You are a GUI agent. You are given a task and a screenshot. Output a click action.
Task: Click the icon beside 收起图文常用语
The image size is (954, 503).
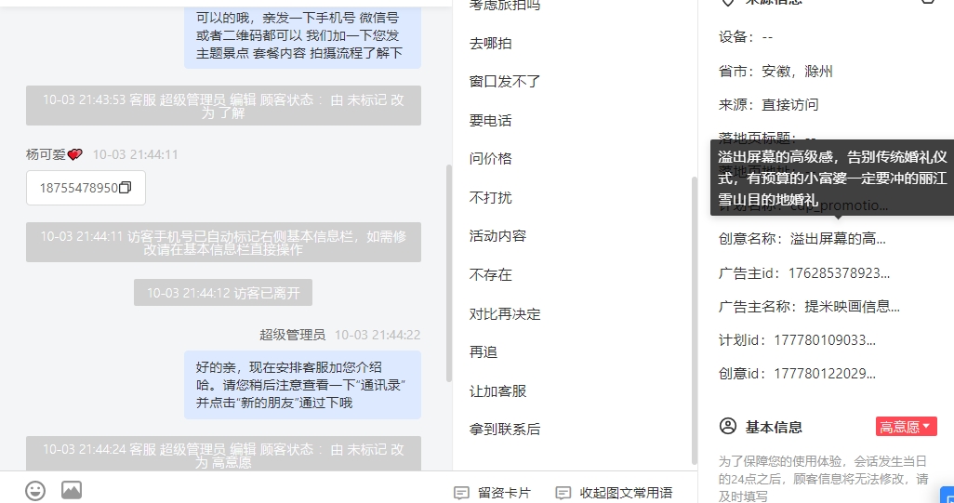coord(564,493)
